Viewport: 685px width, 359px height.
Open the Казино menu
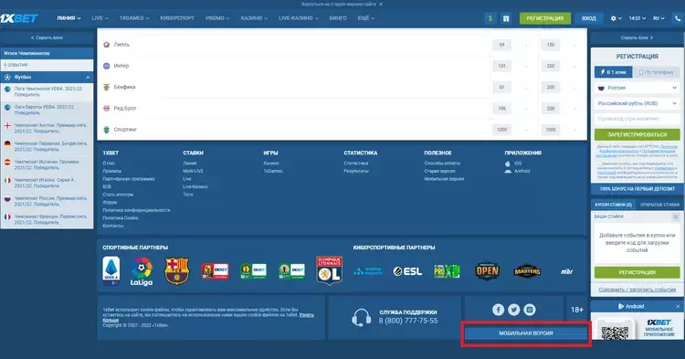coord(254,18)
